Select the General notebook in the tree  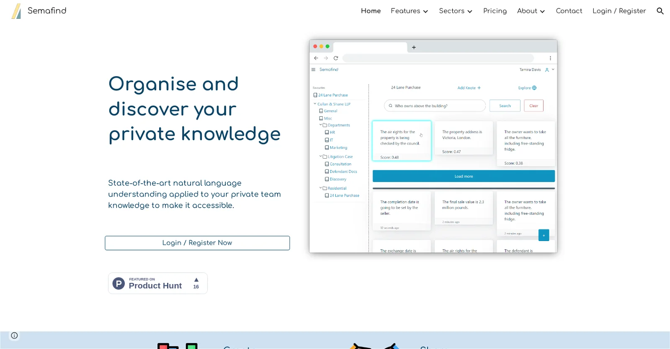coord(328,111)
